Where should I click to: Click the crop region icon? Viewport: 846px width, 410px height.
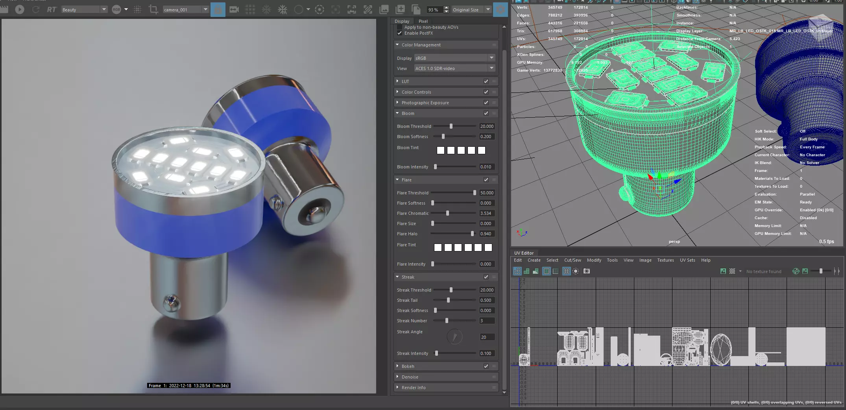coord(153,9)
